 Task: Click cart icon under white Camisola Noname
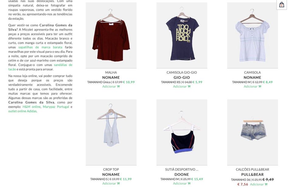coord(260,86)
